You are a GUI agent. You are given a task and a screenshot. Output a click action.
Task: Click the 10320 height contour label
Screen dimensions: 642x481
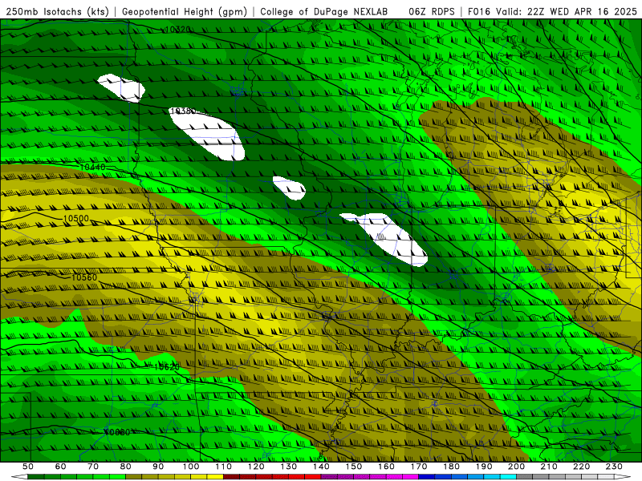[x=177, y=30]
